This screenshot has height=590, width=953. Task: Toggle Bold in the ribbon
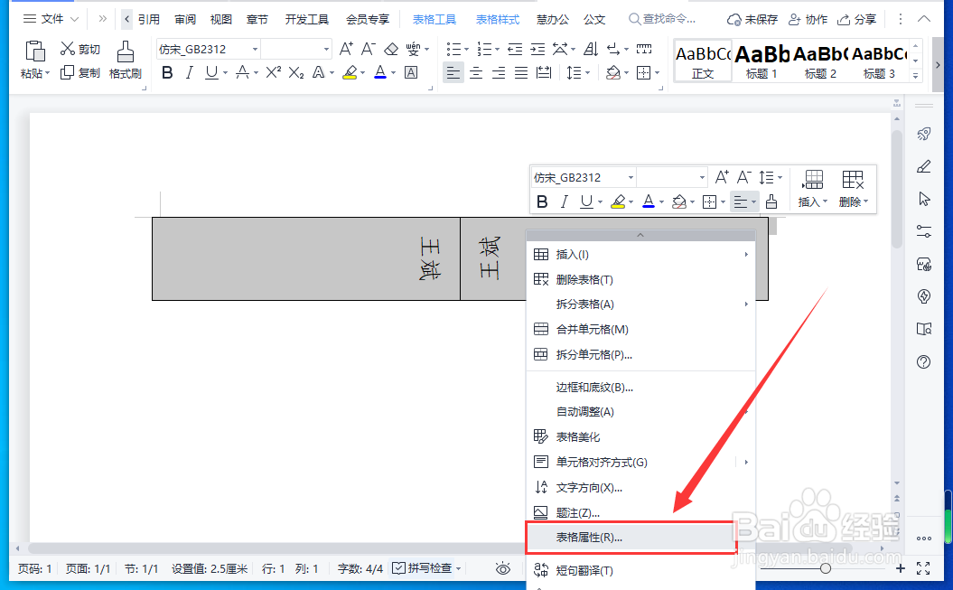[x=167, y=73]
